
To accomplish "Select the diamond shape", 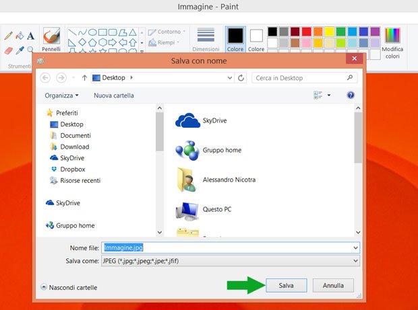I will [82, 42].
